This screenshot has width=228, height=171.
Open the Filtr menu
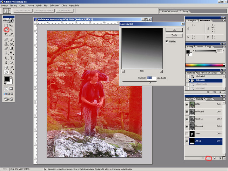click(46, 6)
